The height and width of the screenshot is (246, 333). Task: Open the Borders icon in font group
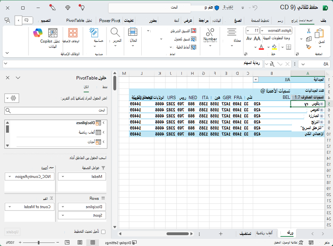click(x=289, y=47)
